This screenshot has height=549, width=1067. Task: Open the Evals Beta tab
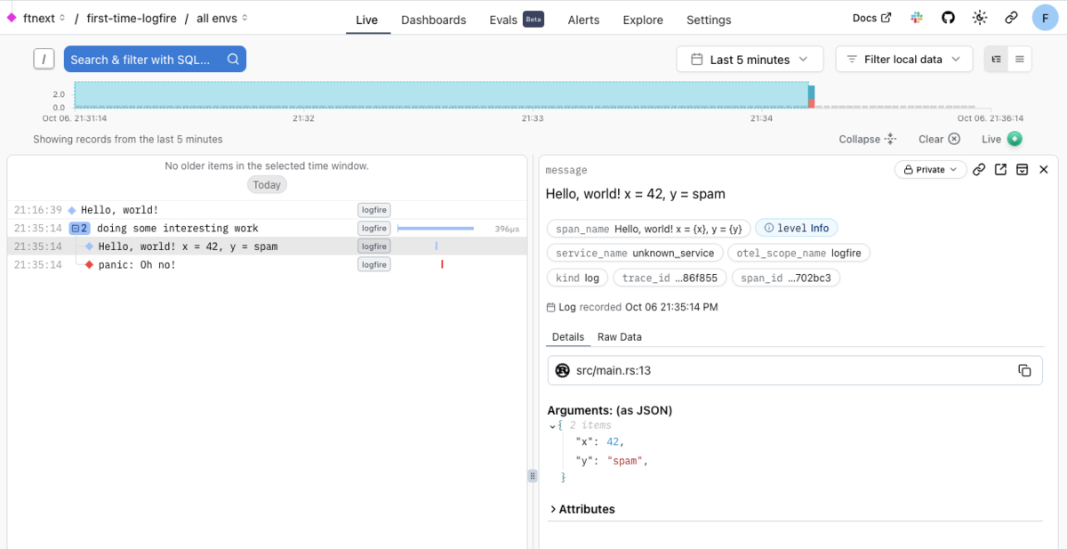coord(517,20)
